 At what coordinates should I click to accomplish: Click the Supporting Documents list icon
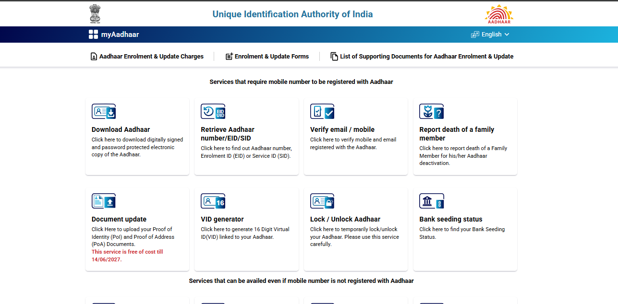point(334,57)
